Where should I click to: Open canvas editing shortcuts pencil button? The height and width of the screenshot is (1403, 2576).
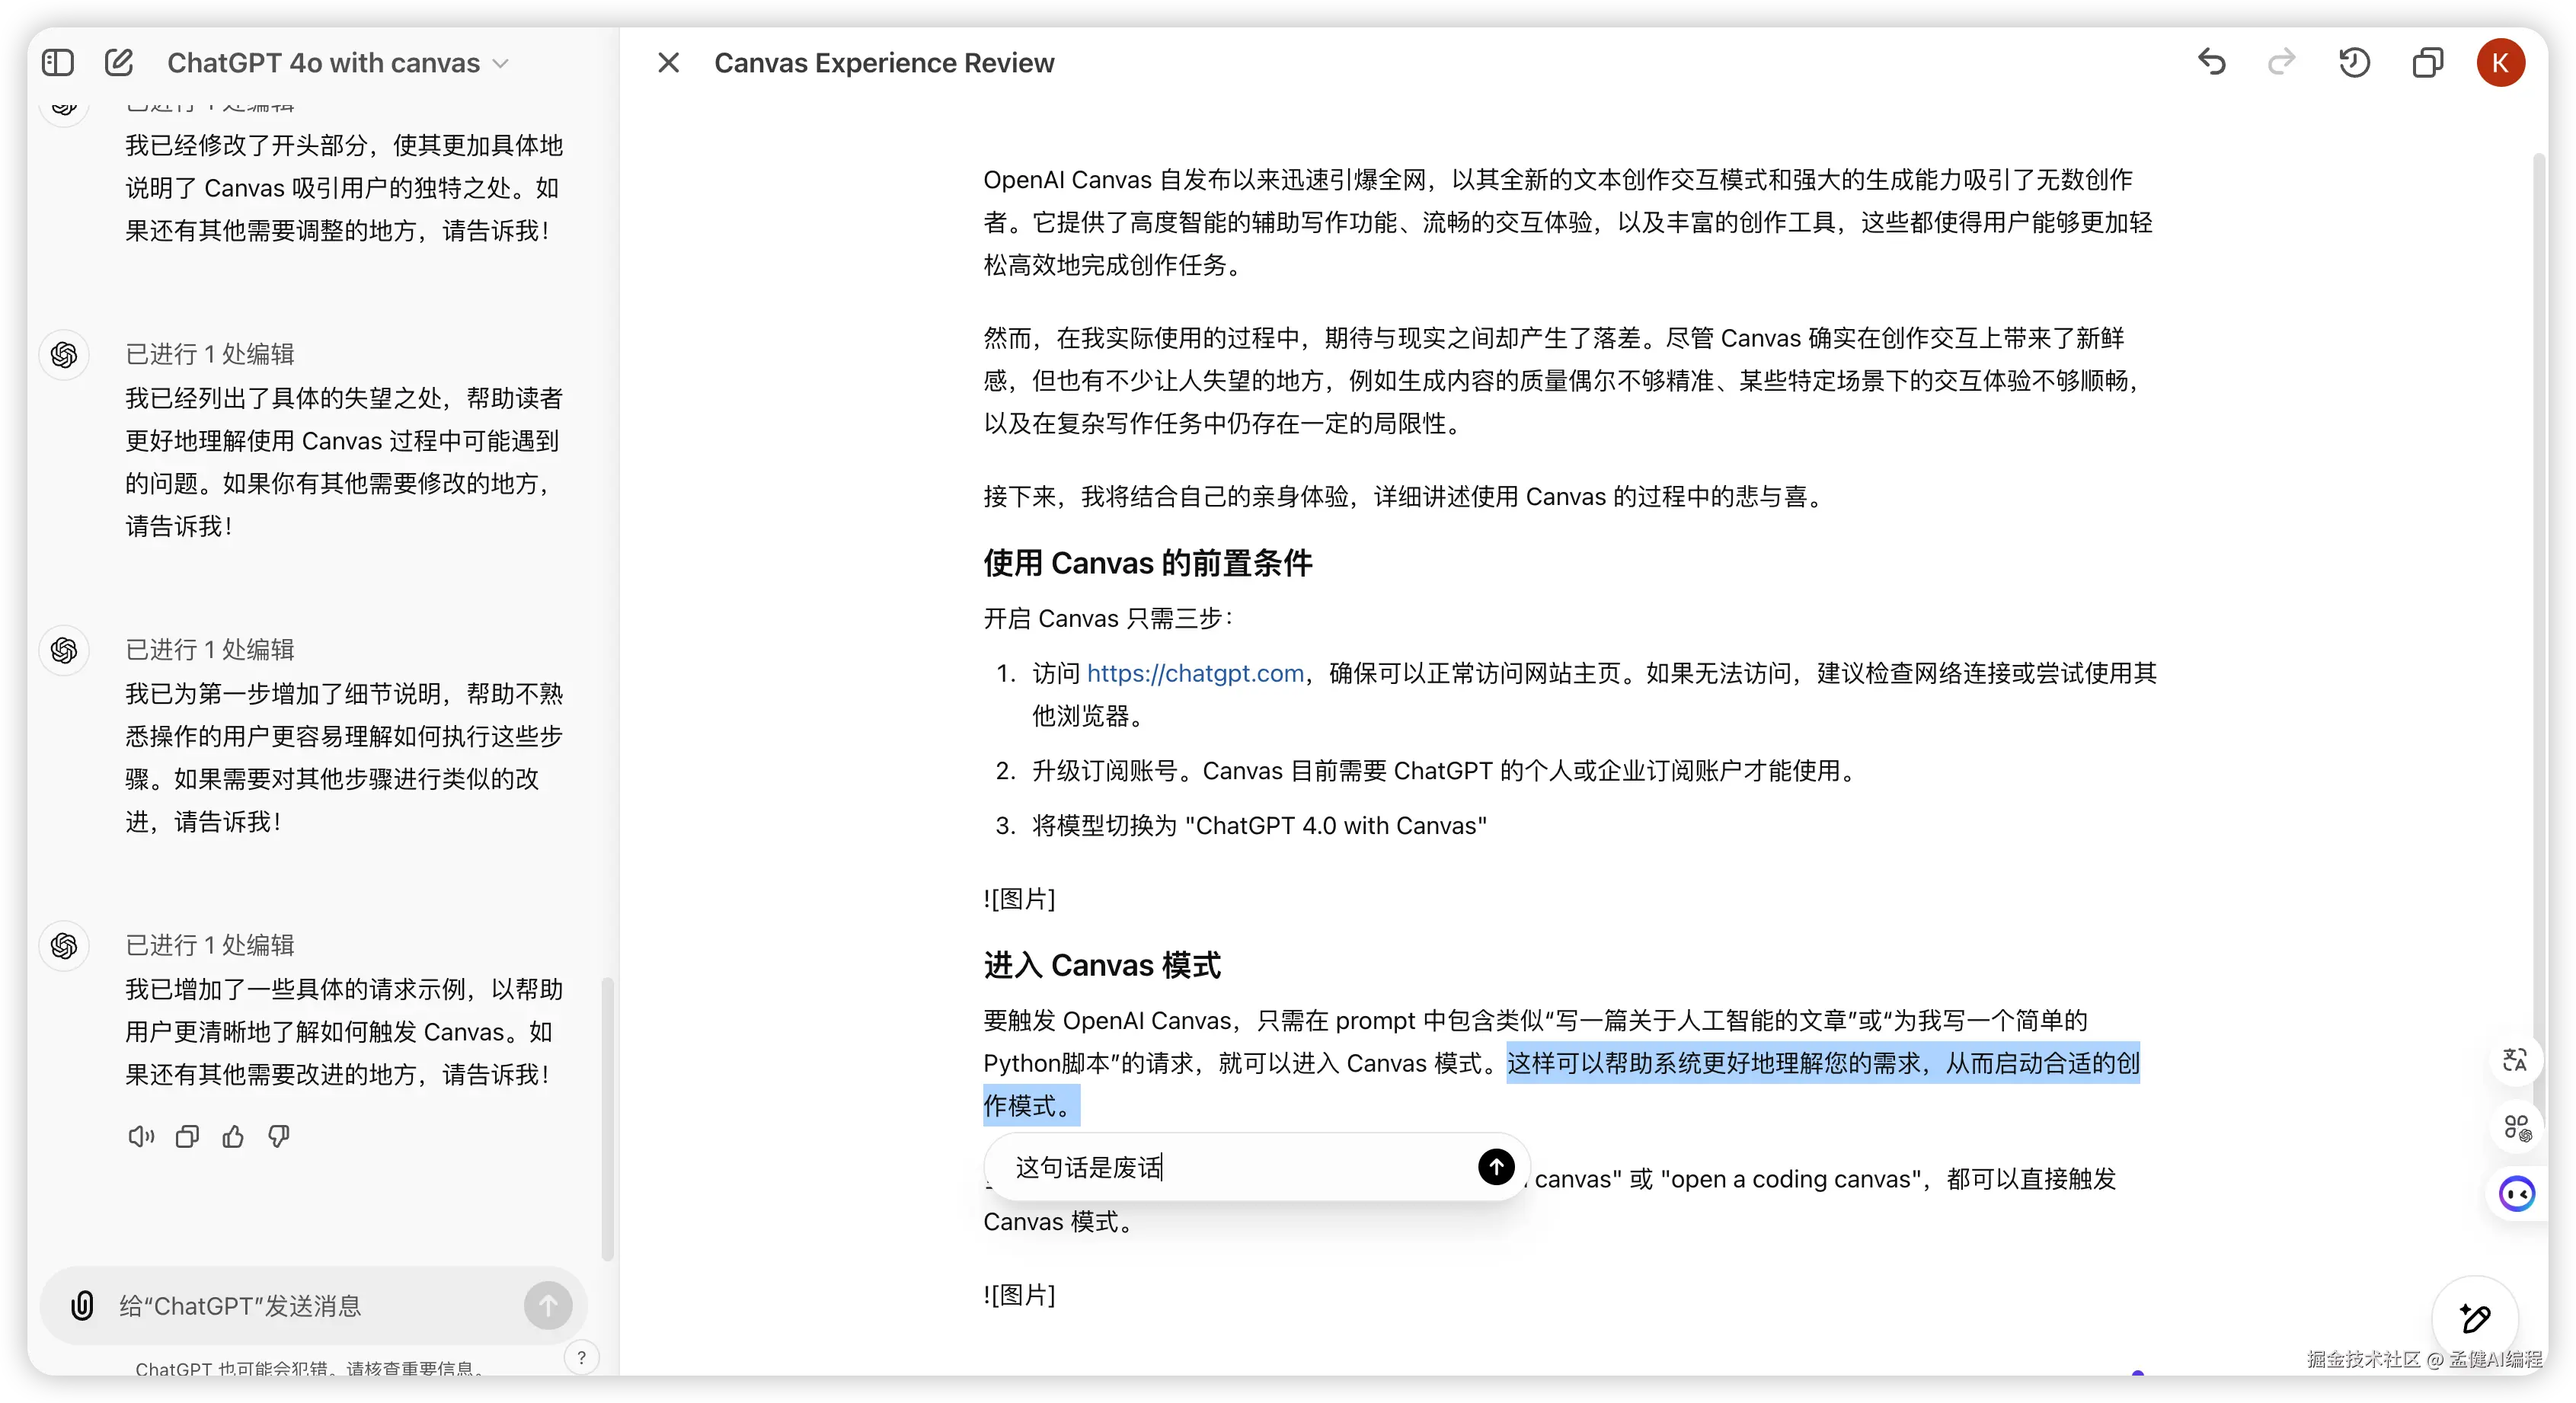pos(2475,1318)
